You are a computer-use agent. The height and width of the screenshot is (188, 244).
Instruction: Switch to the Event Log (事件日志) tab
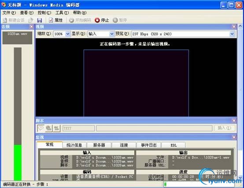pyautogui.click(x=148, y=145)
